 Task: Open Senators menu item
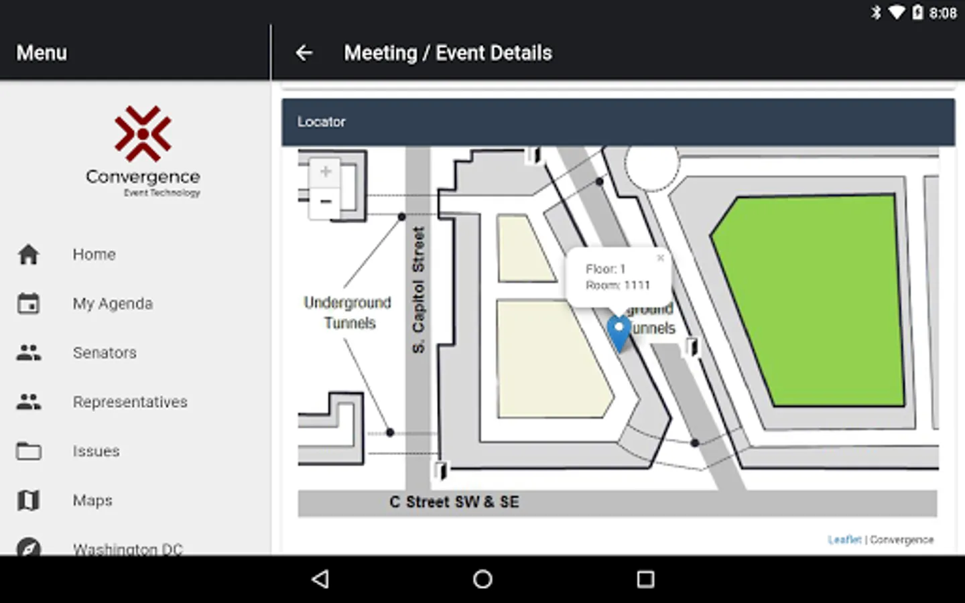tap(135, 352)
